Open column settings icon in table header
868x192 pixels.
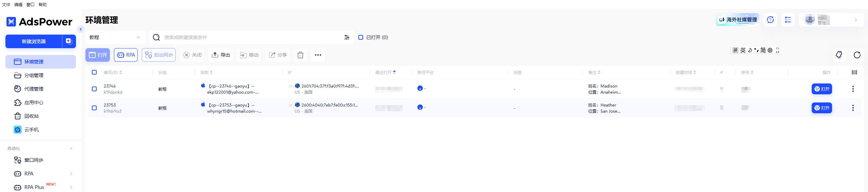click(x=854, y=72)
